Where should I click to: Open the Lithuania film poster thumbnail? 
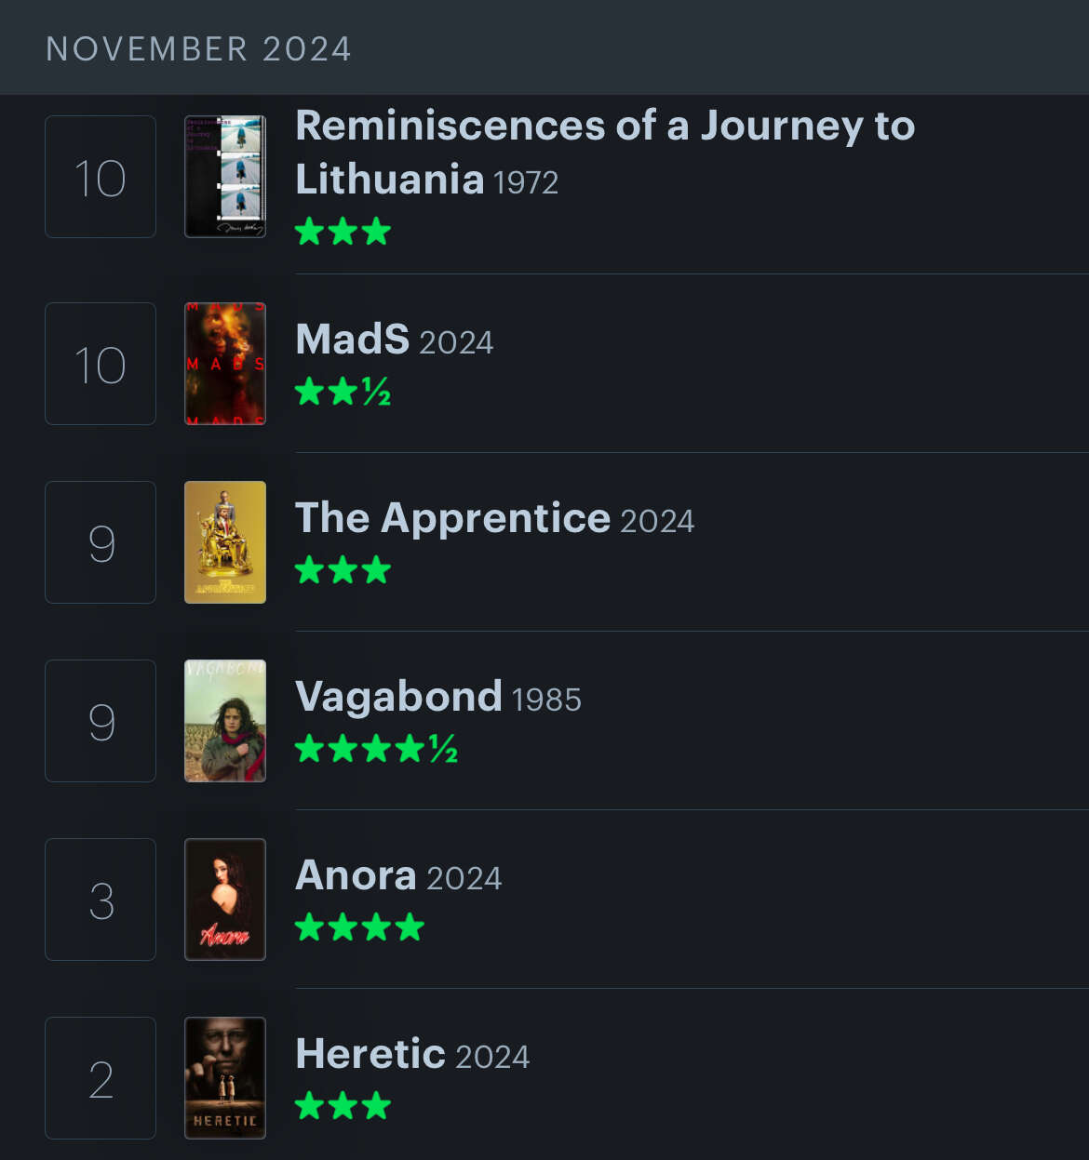(x=225, y=177)
